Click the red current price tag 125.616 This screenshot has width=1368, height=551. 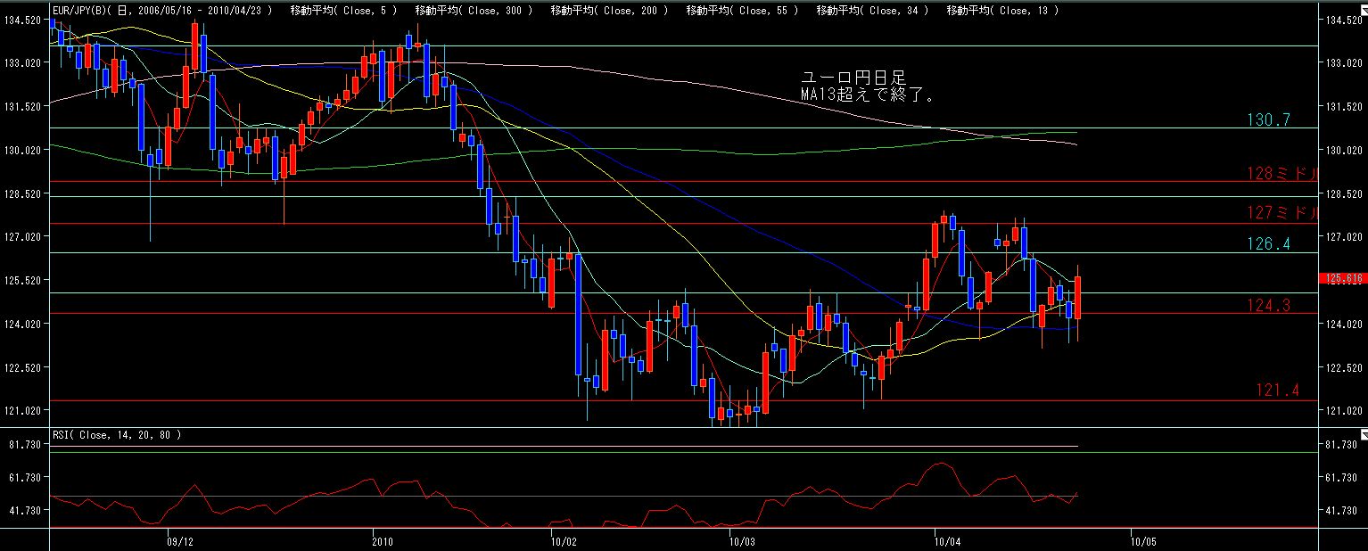coord(1344,278)
